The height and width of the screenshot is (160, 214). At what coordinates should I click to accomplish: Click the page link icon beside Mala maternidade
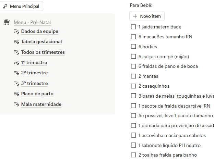pos(16,104)
